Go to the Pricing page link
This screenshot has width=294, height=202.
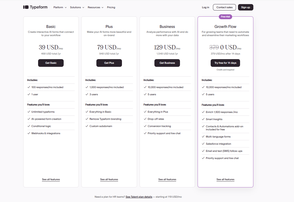111,7
